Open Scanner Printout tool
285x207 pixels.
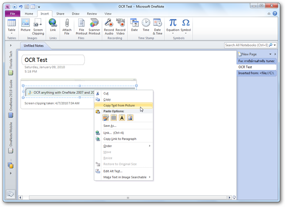click(94, 27)
